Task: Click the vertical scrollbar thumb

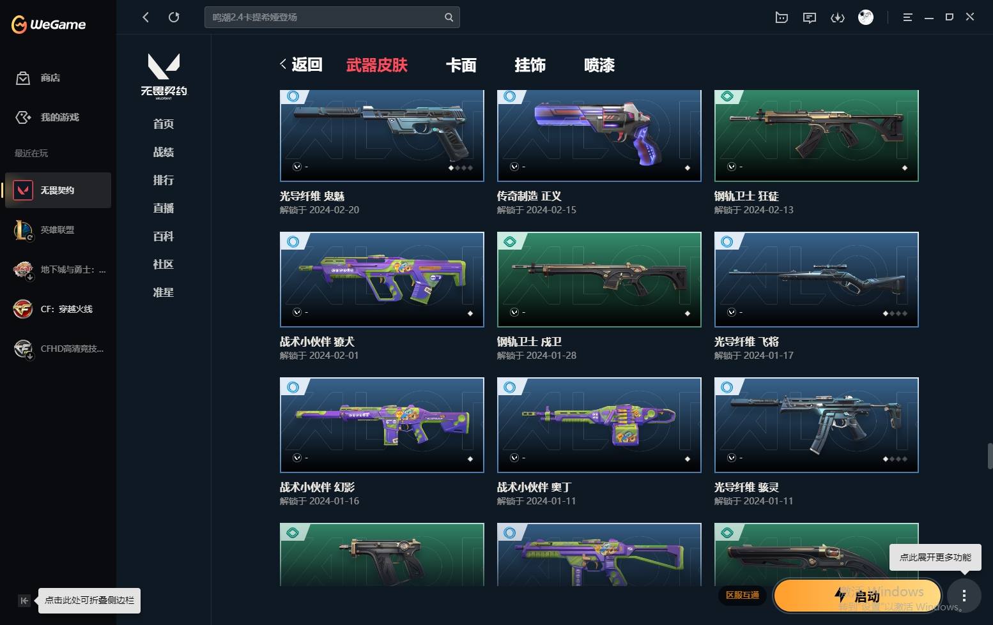Action: pyautogui.click(x=990, y=456)
